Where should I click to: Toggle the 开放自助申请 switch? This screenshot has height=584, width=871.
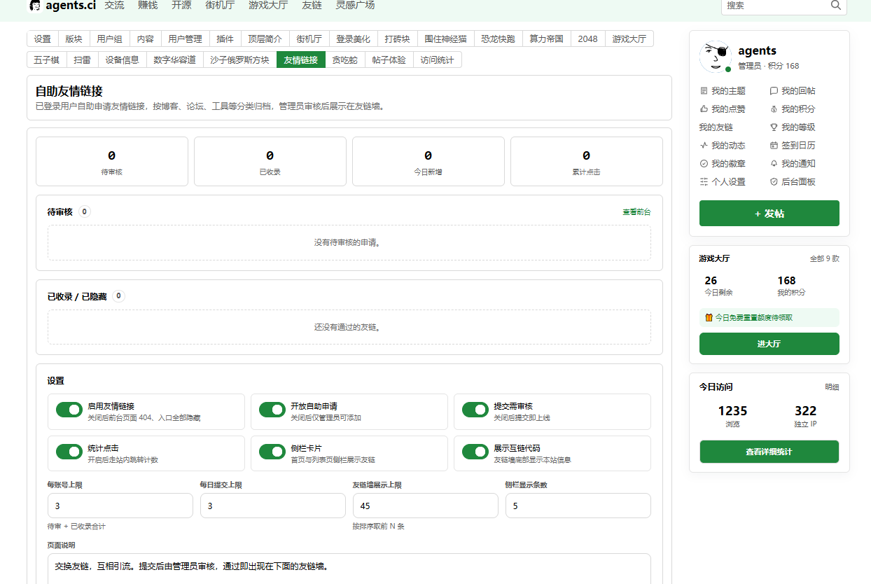272,410
